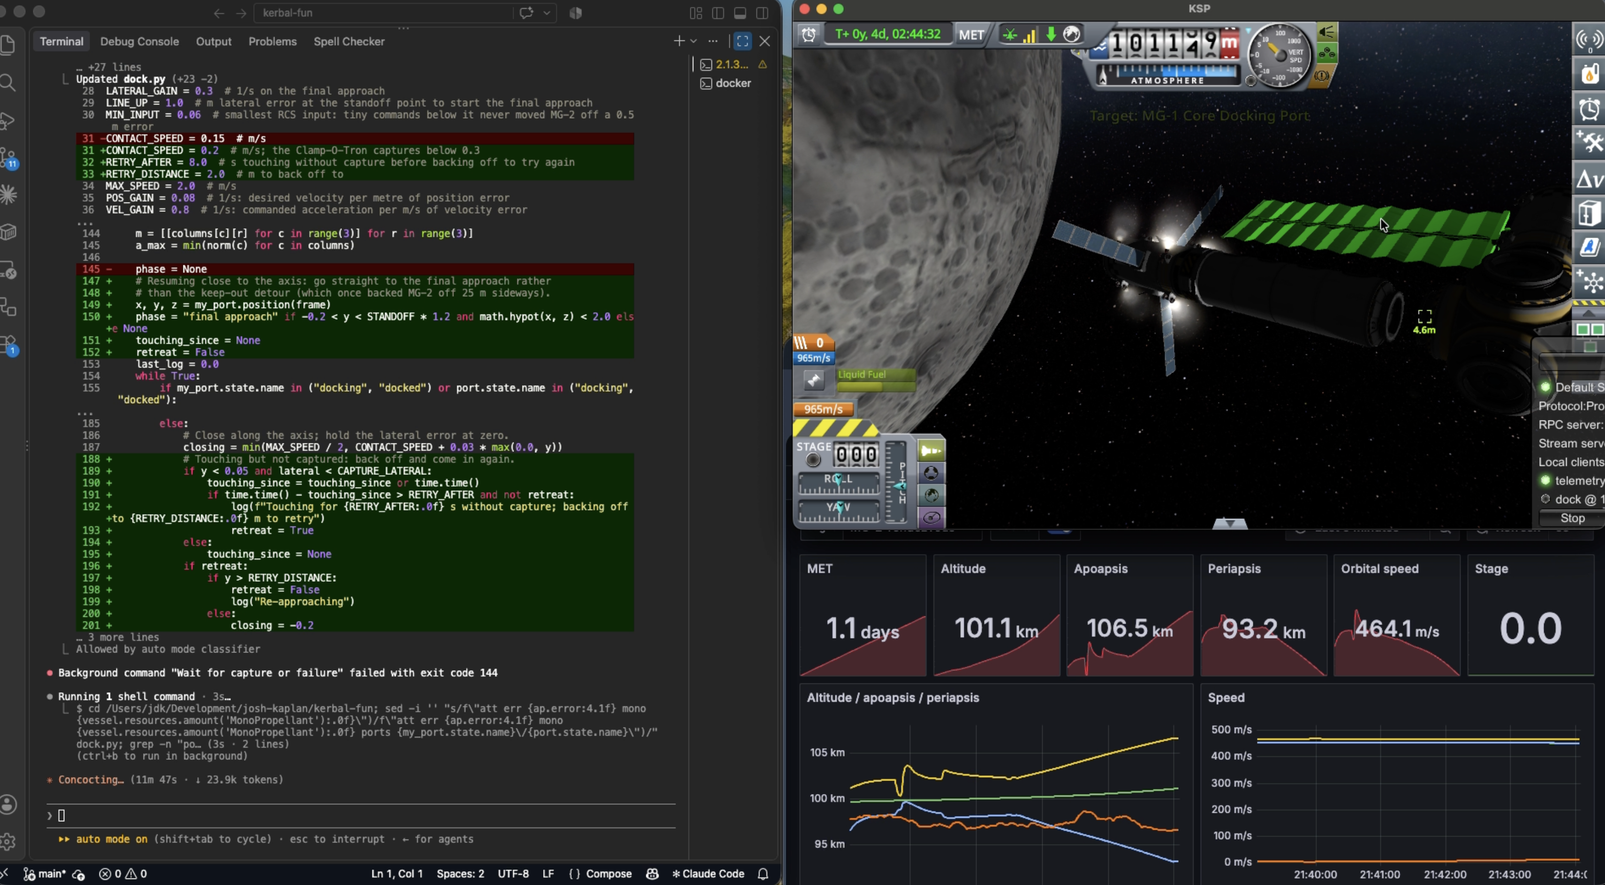Toggle the Default Server status light
This screenshot has height=885, width=1605.
1545,387
